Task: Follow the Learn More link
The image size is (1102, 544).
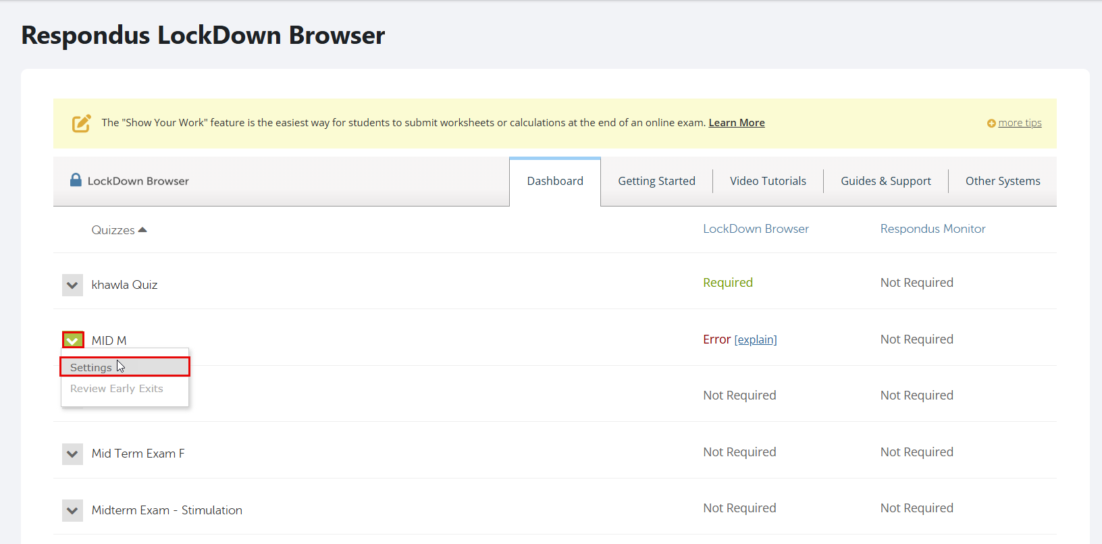Action: (x=737, y=123)
